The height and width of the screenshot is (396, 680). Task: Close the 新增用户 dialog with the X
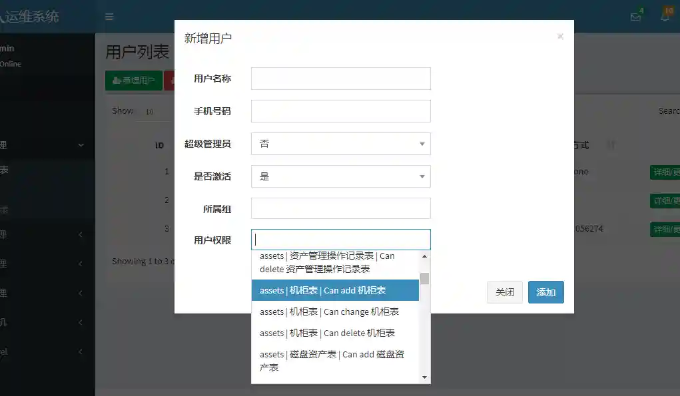pos(560,37)
